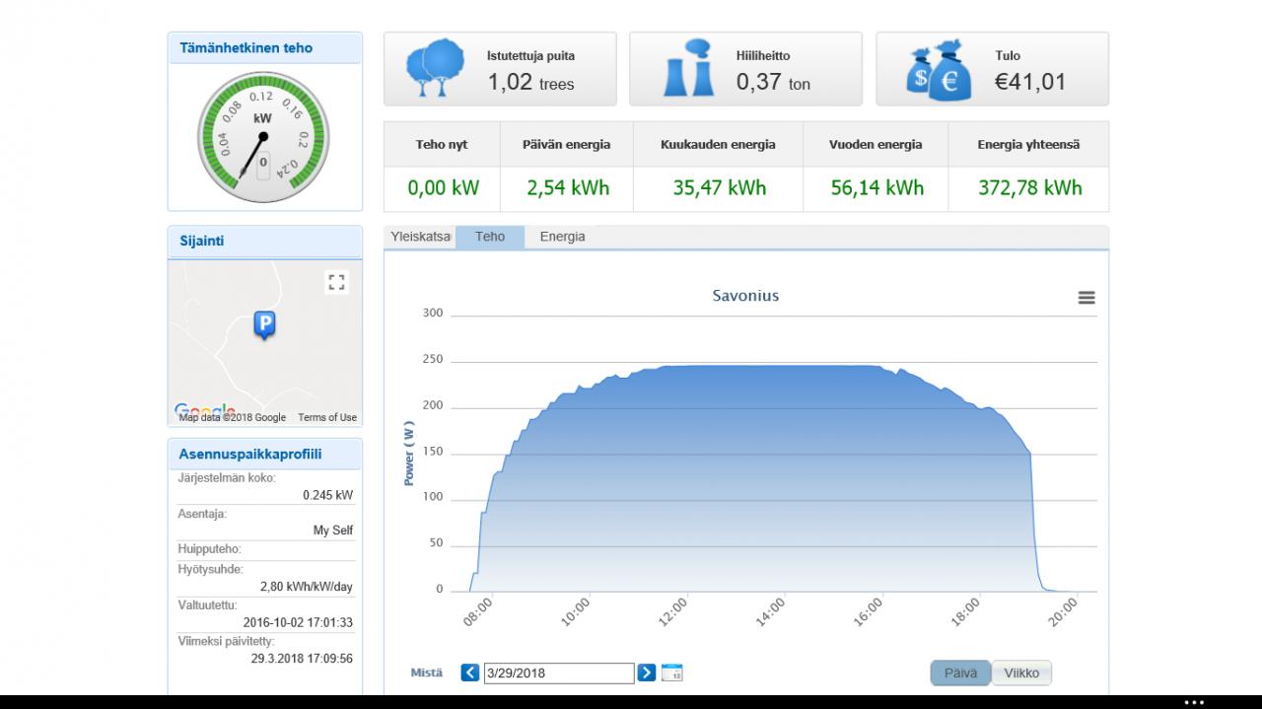Click the 372,78 kWh total energy value
The image size is (1262, 709).
click(x=1030, y=187)
